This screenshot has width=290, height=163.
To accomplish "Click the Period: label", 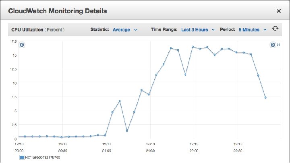I will (x=227, y=29).
